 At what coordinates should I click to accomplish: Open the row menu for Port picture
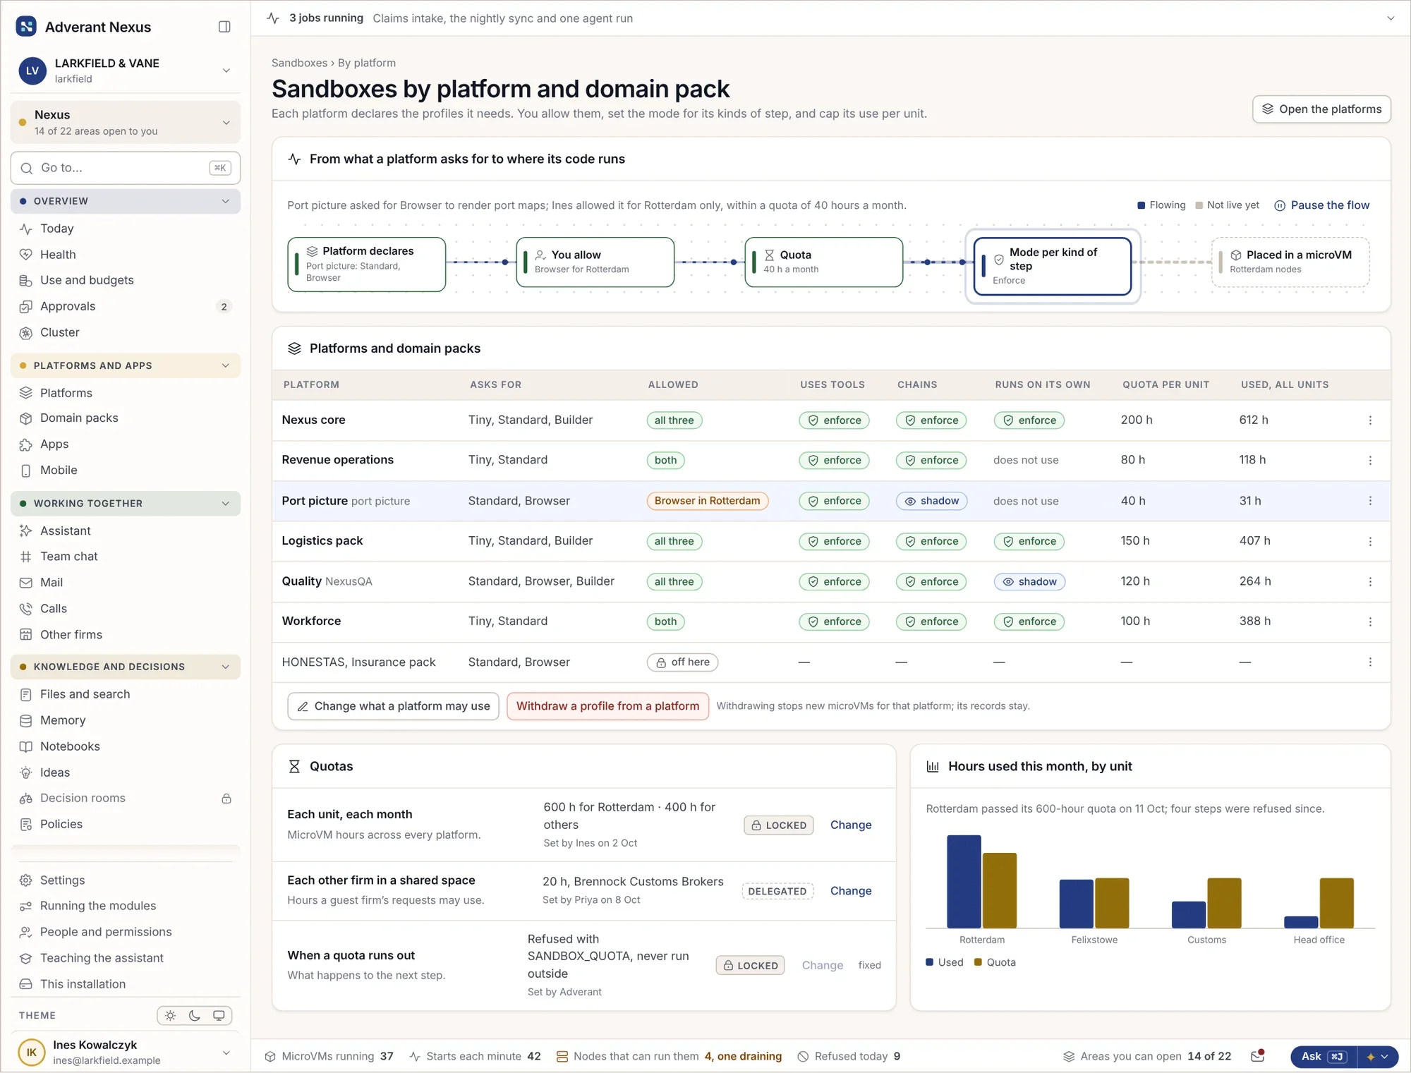click(x=1370, y=501)
